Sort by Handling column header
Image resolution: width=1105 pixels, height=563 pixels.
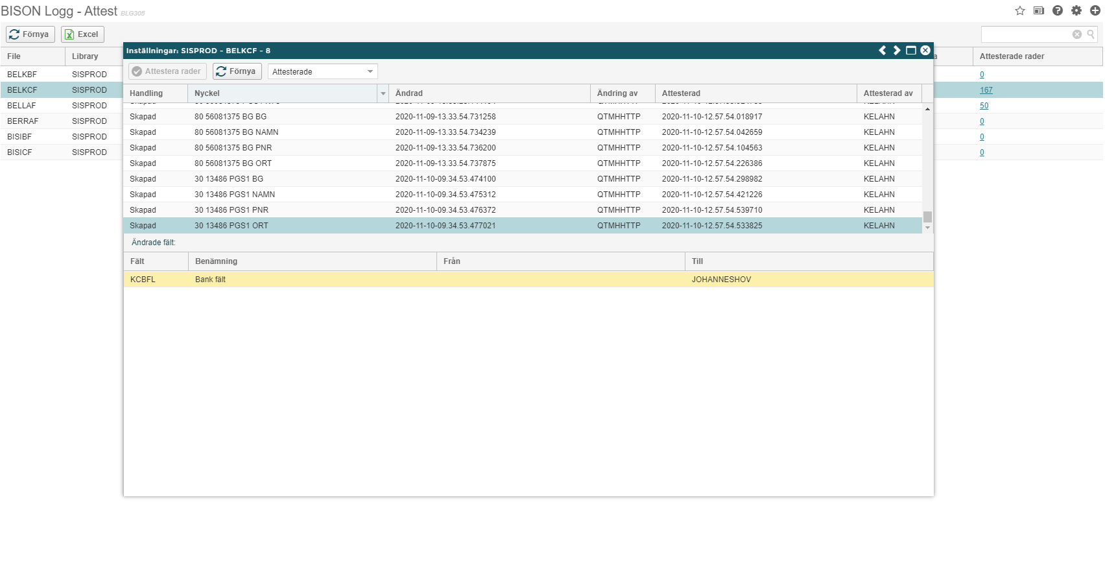pos(156,93)
